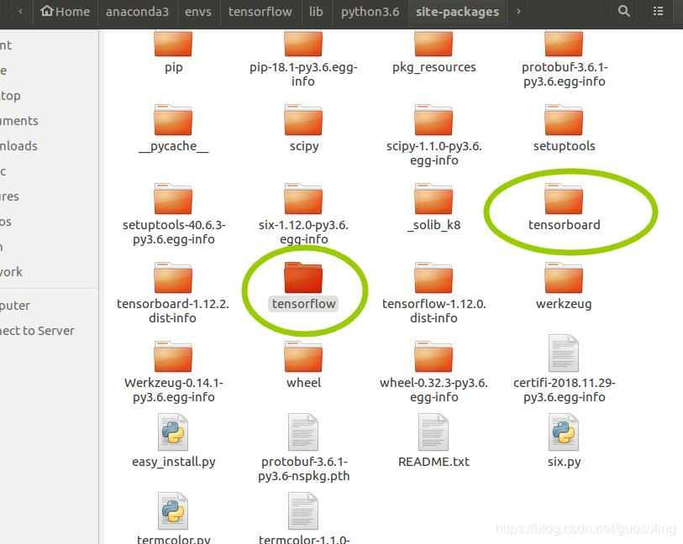Go to Home in the path bar

tap(65, 11)
